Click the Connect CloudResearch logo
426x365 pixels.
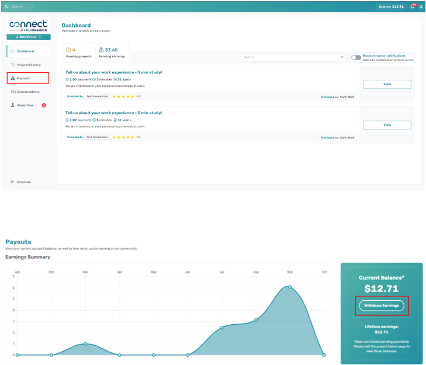[x=29, y=26]
